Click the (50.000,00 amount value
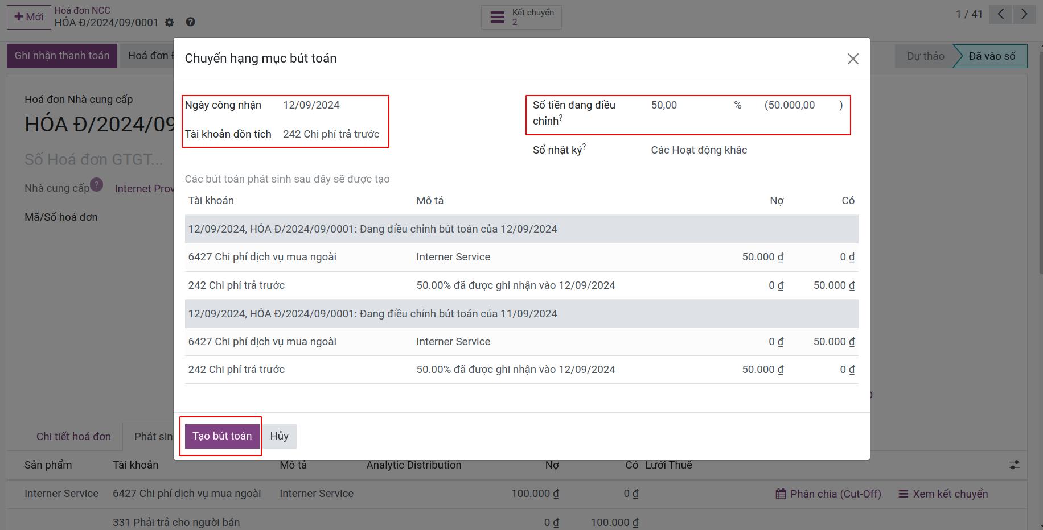This screenshot has height=530, width=1043. (790, 105)
